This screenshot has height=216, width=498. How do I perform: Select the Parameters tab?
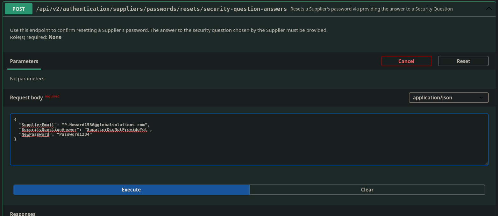(x=24, y=61)
